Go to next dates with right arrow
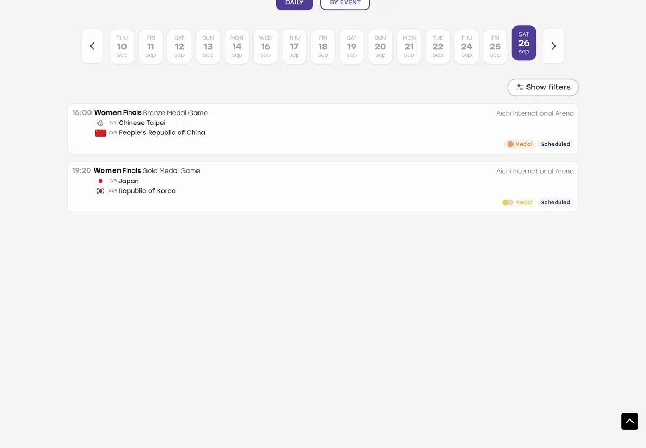The image size is (646, 448). (553, 46)
